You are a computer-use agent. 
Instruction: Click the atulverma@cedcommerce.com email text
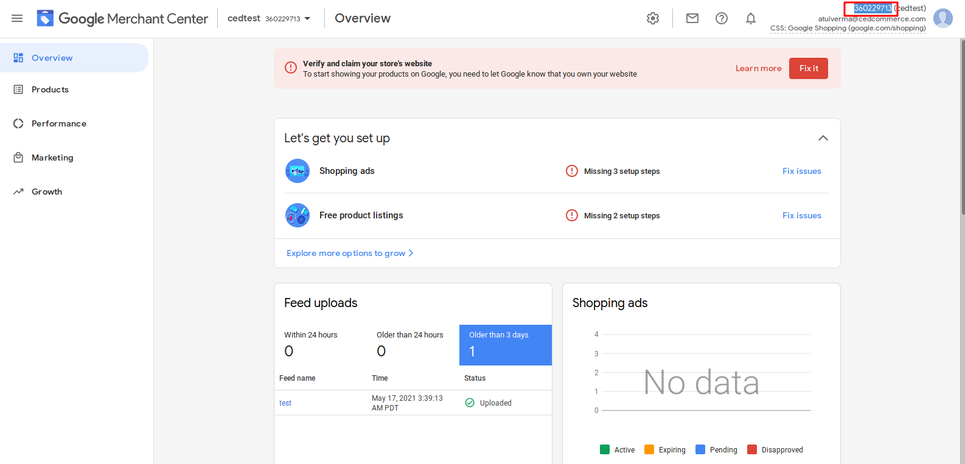pyautogui.click(x=872, y=19)
